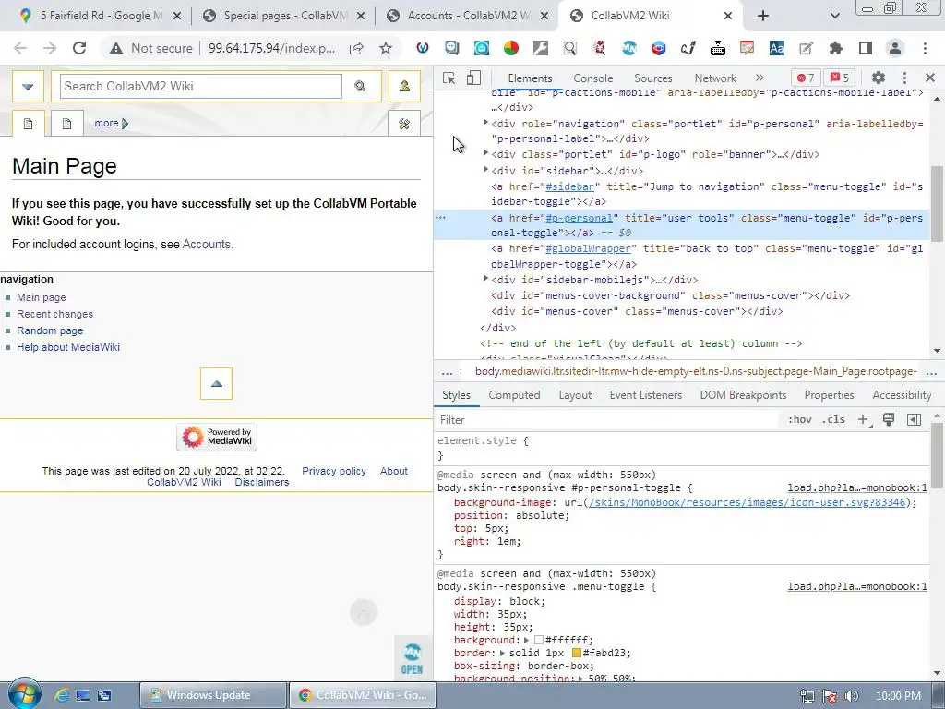
Task: Click the Powered by MediaWiki badge
Action: [x=217, y=437]
